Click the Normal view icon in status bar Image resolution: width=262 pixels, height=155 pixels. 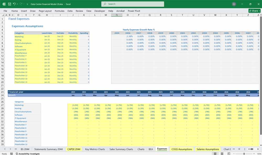click(x=215, y=154)
